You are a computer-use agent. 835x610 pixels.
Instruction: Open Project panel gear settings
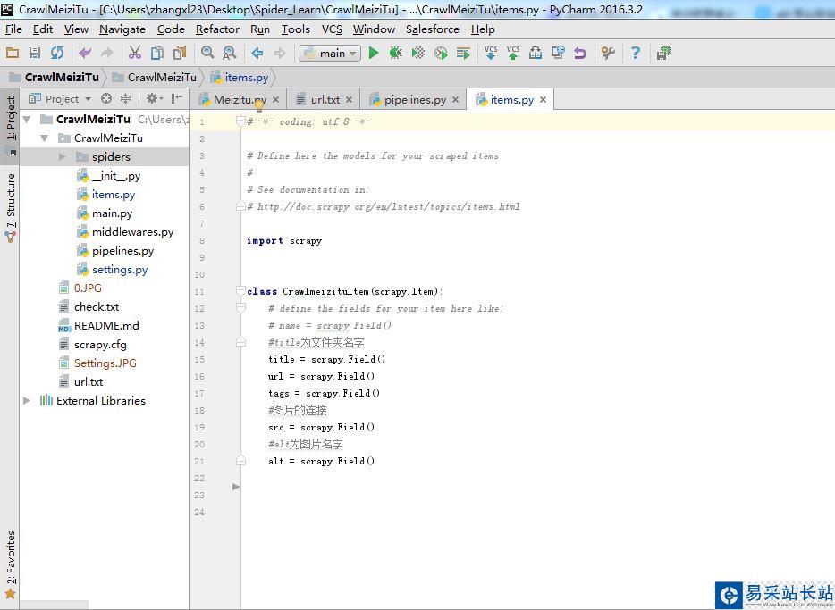tap(154, 98)
